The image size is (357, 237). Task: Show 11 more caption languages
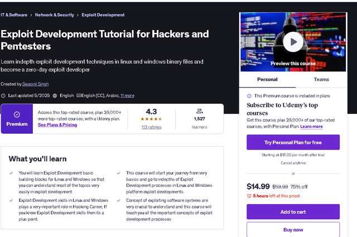127,95
